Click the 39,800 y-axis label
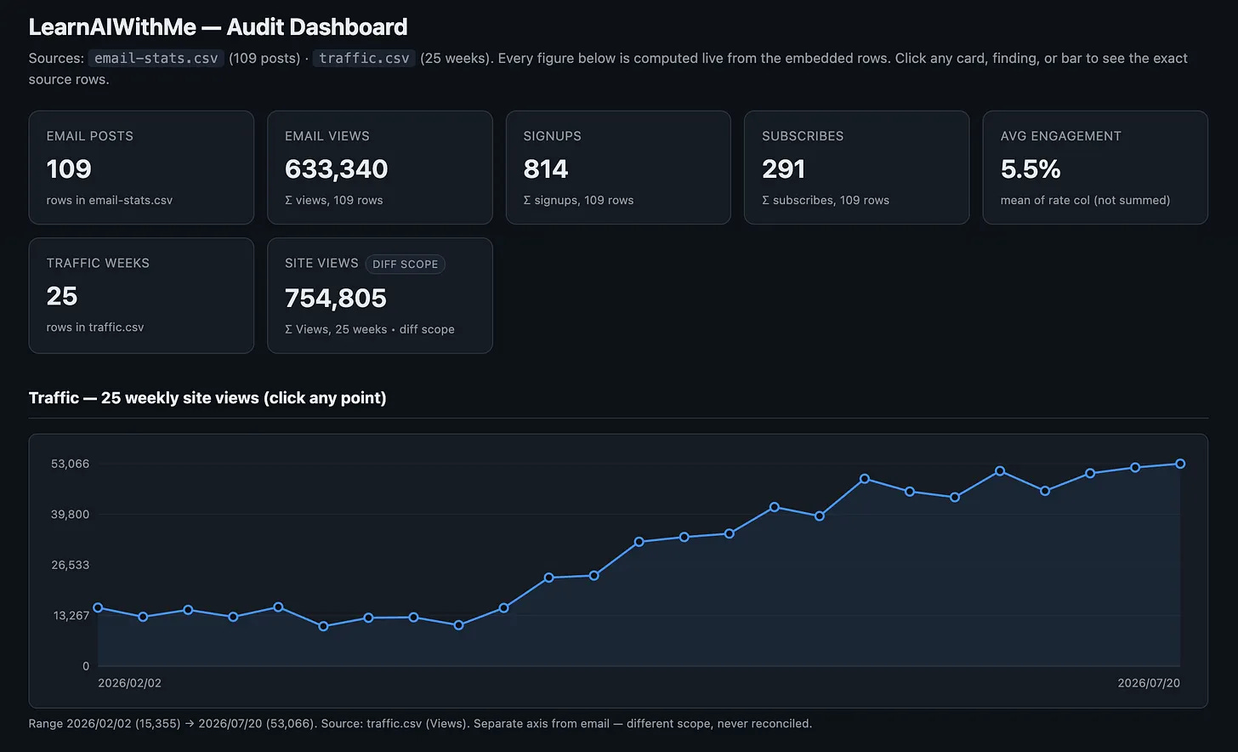Screen dimensions: 1238x752 (70, 515)
